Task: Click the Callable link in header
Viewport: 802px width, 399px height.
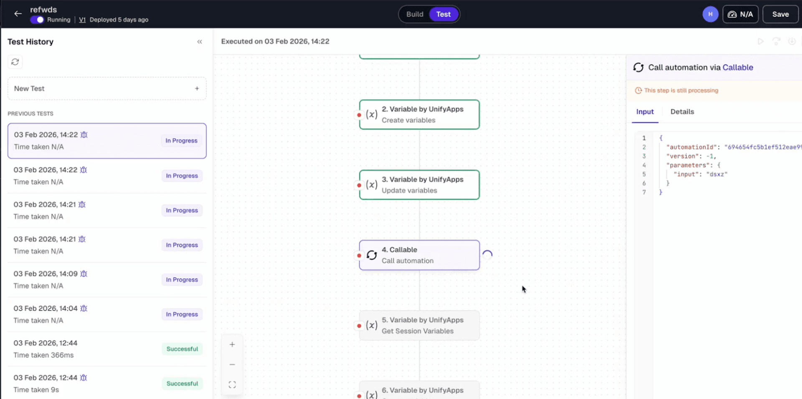Action: [x=738, y=68]
